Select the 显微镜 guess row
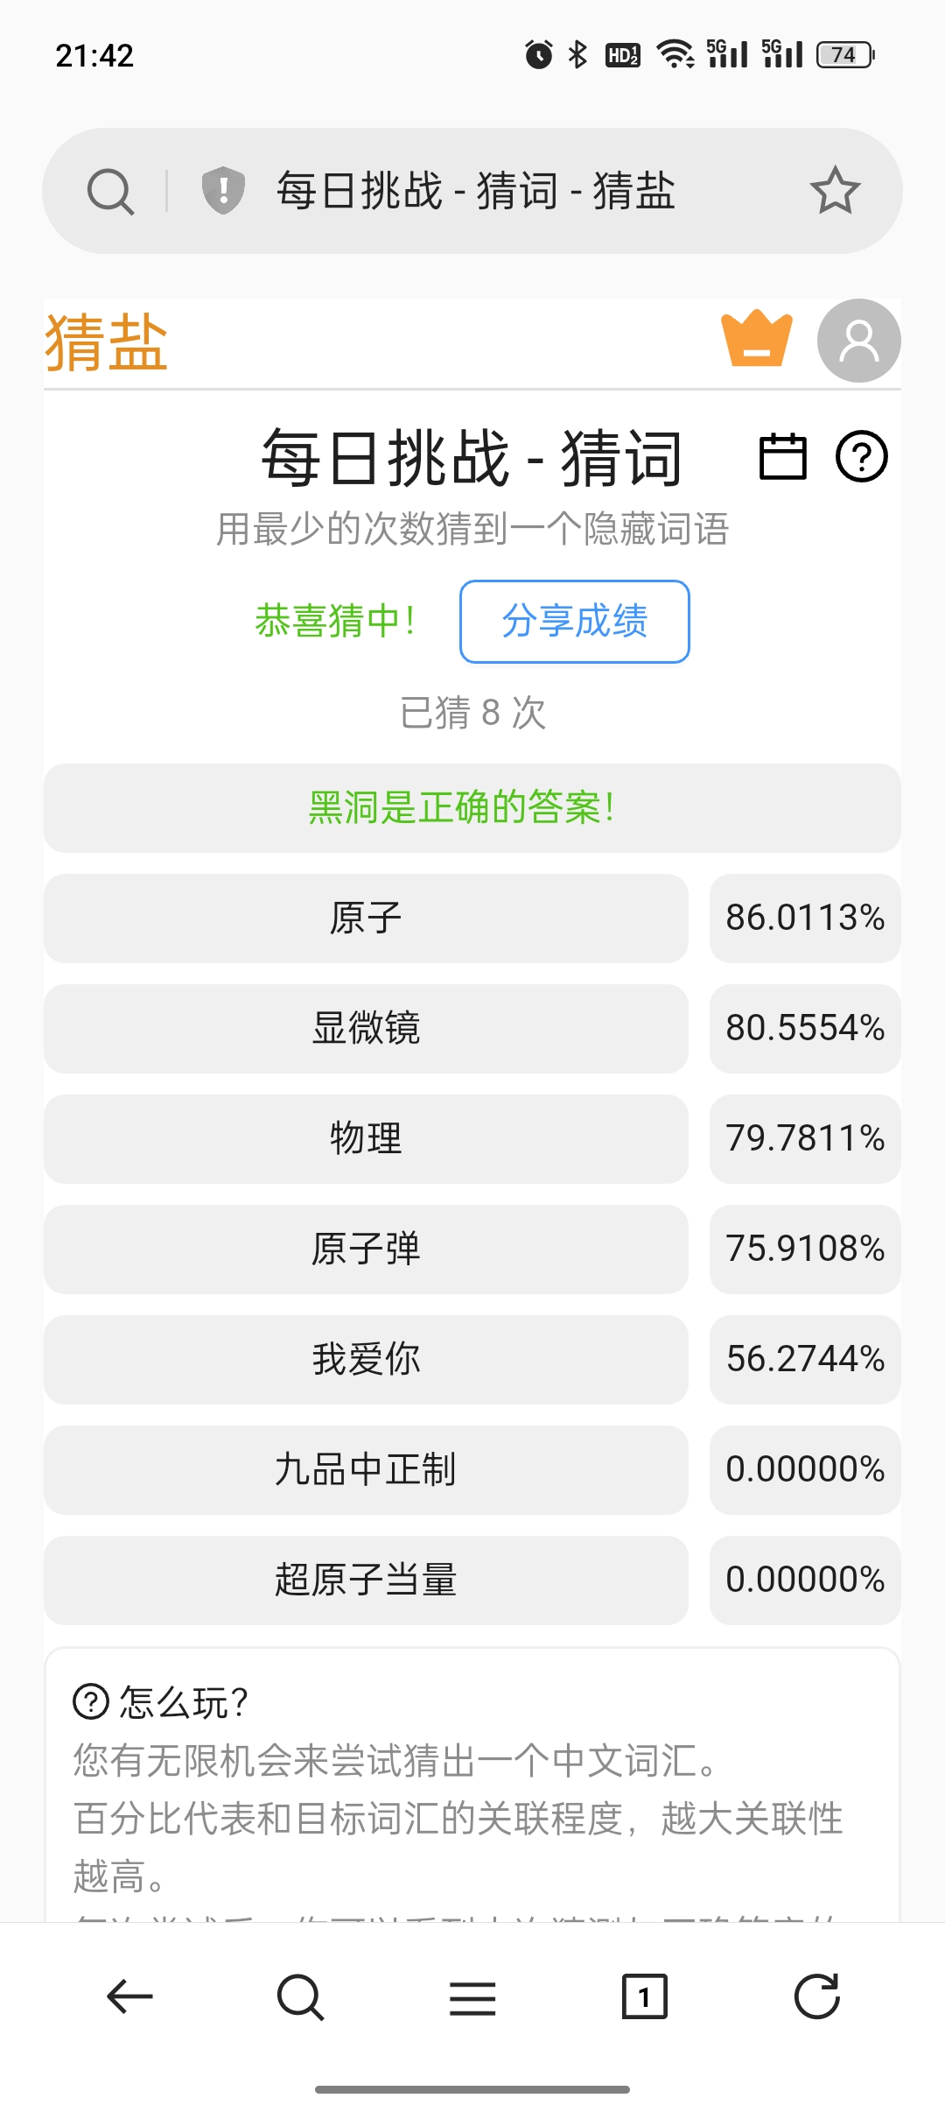 pyautogui.click(x=366, y=1028)
